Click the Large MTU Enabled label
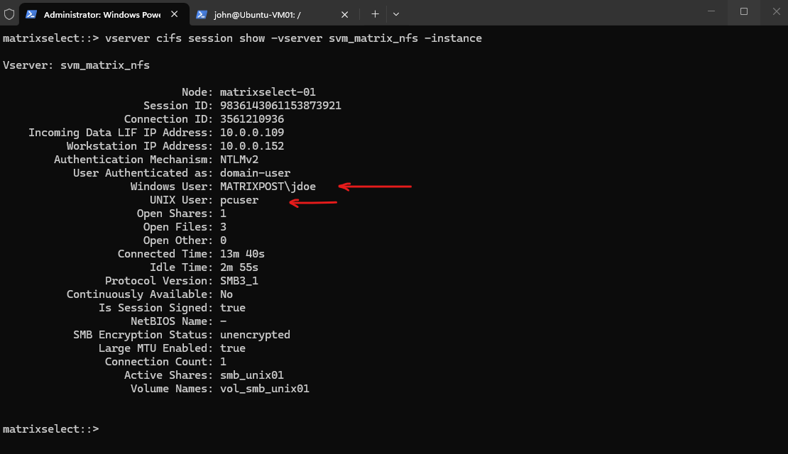 (x=155, y=348)
